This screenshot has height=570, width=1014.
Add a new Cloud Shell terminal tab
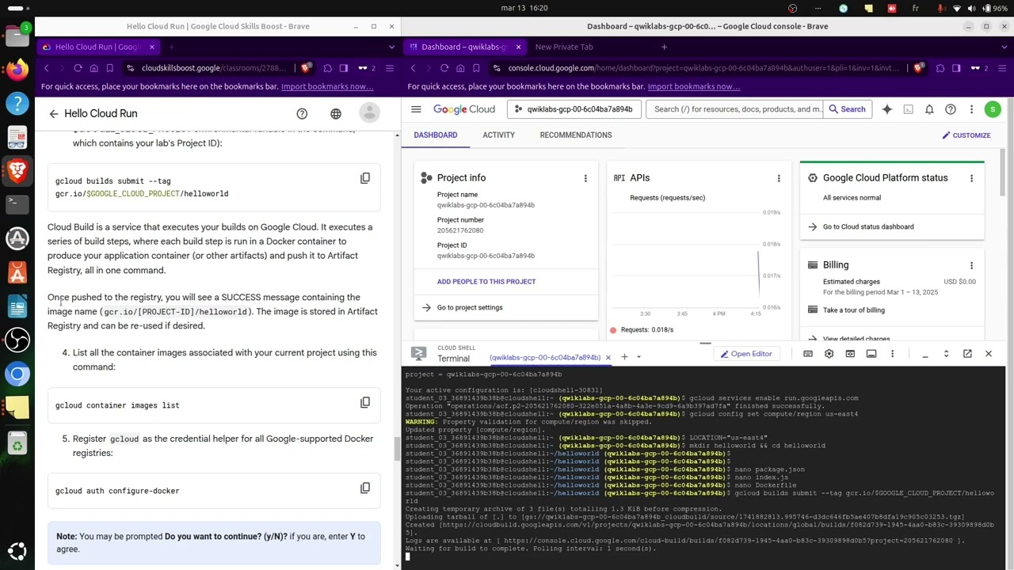[624, 357]
